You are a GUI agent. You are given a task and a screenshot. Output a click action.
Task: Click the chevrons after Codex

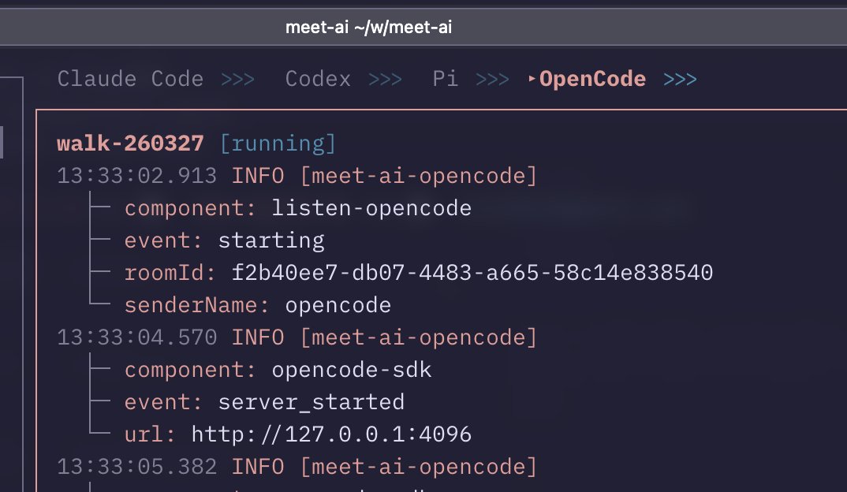point(385,79)
